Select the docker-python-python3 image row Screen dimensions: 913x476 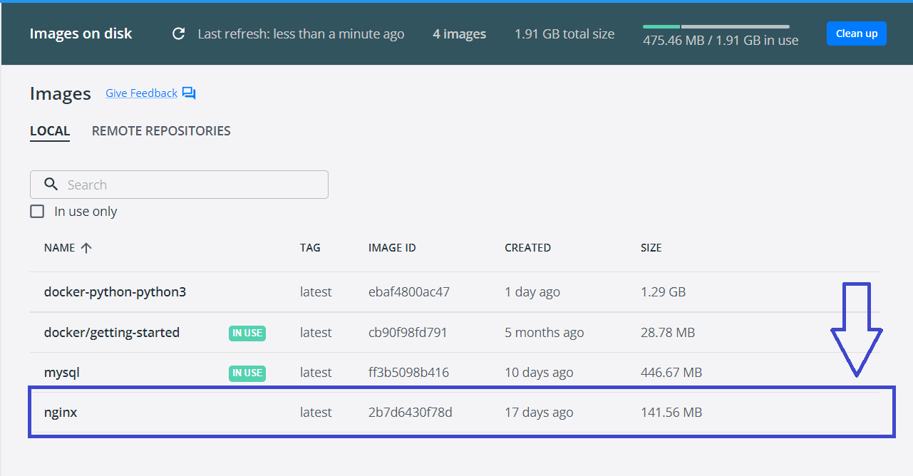click(x=455, y=292)
